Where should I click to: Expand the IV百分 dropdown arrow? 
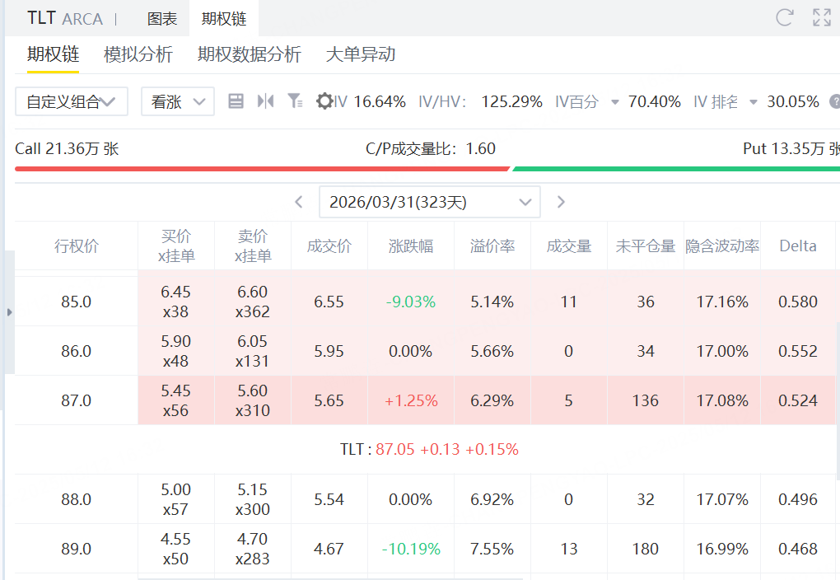[615, 102]
